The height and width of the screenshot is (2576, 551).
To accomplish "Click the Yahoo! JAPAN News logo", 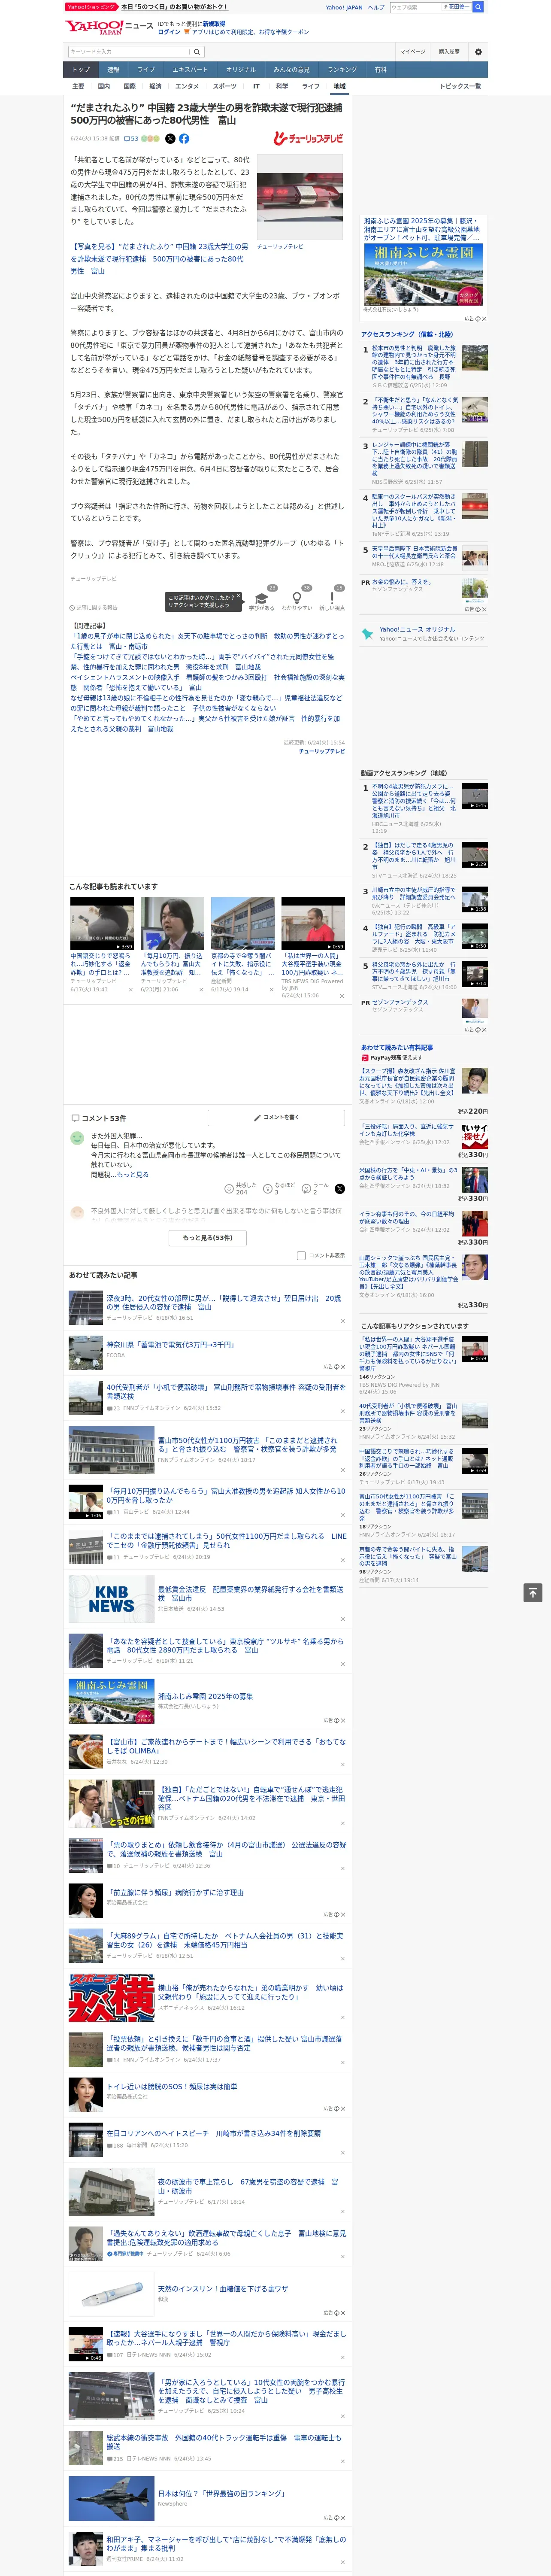I will click(109, 27).
